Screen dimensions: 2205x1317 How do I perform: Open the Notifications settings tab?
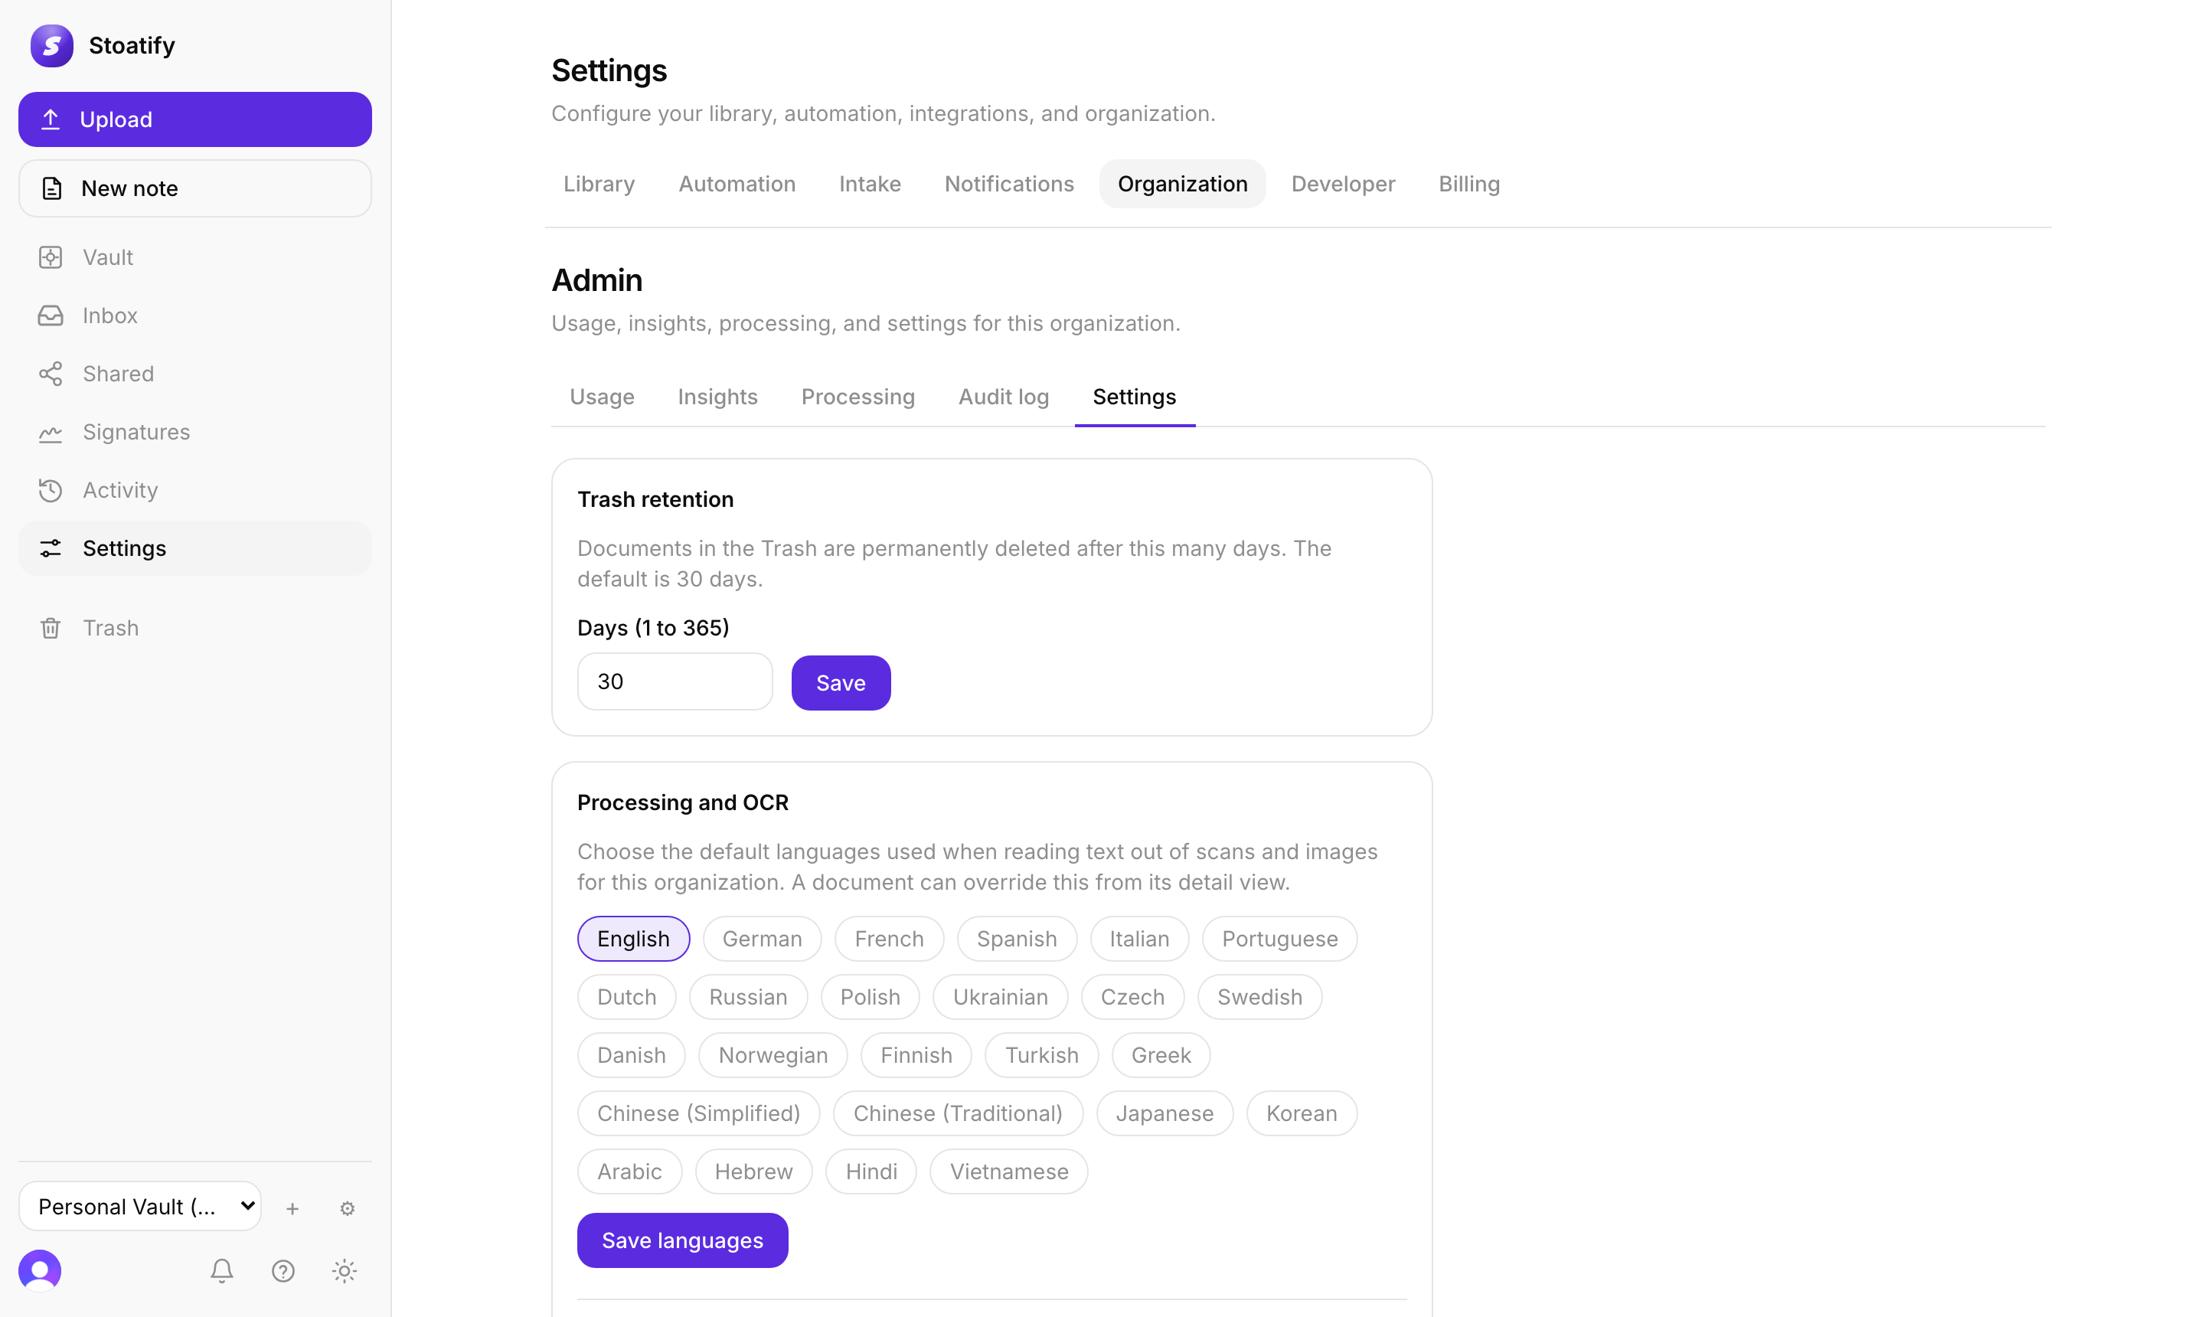(1009, 184)
